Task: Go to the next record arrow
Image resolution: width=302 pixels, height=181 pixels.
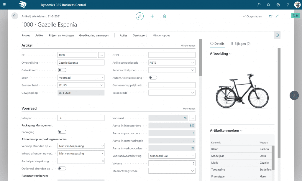Action: click(294, 95)
